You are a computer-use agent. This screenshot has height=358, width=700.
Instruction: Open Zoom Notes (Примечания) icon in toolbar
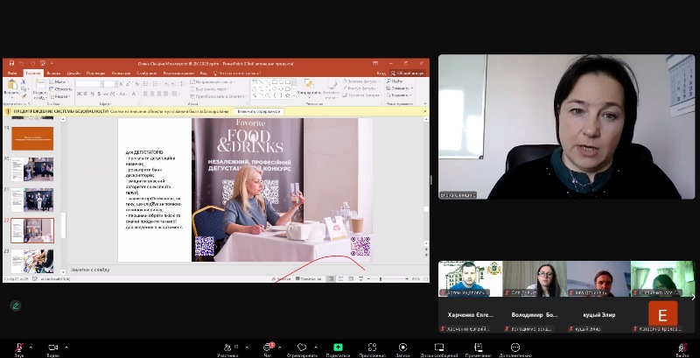tap(478, 347)
